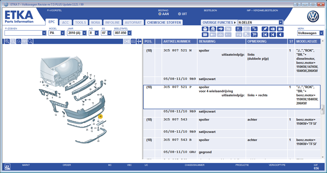Click the parts list vertical scrollbar thumb

click(x=323, y=109)
